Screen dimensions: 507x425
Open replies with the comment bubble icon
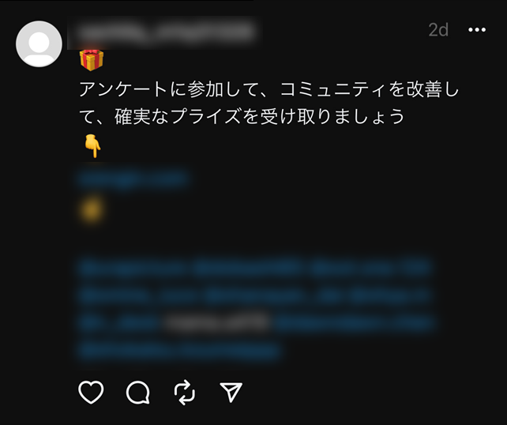[138, 393]
